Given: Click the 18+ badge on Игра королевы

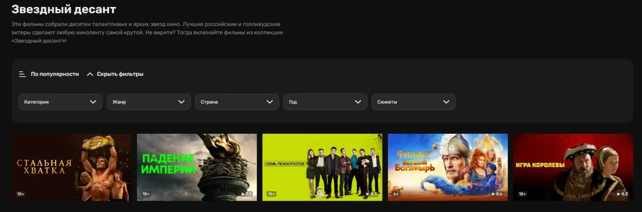Looking at the screenshot, I should [x=522, y=194].
